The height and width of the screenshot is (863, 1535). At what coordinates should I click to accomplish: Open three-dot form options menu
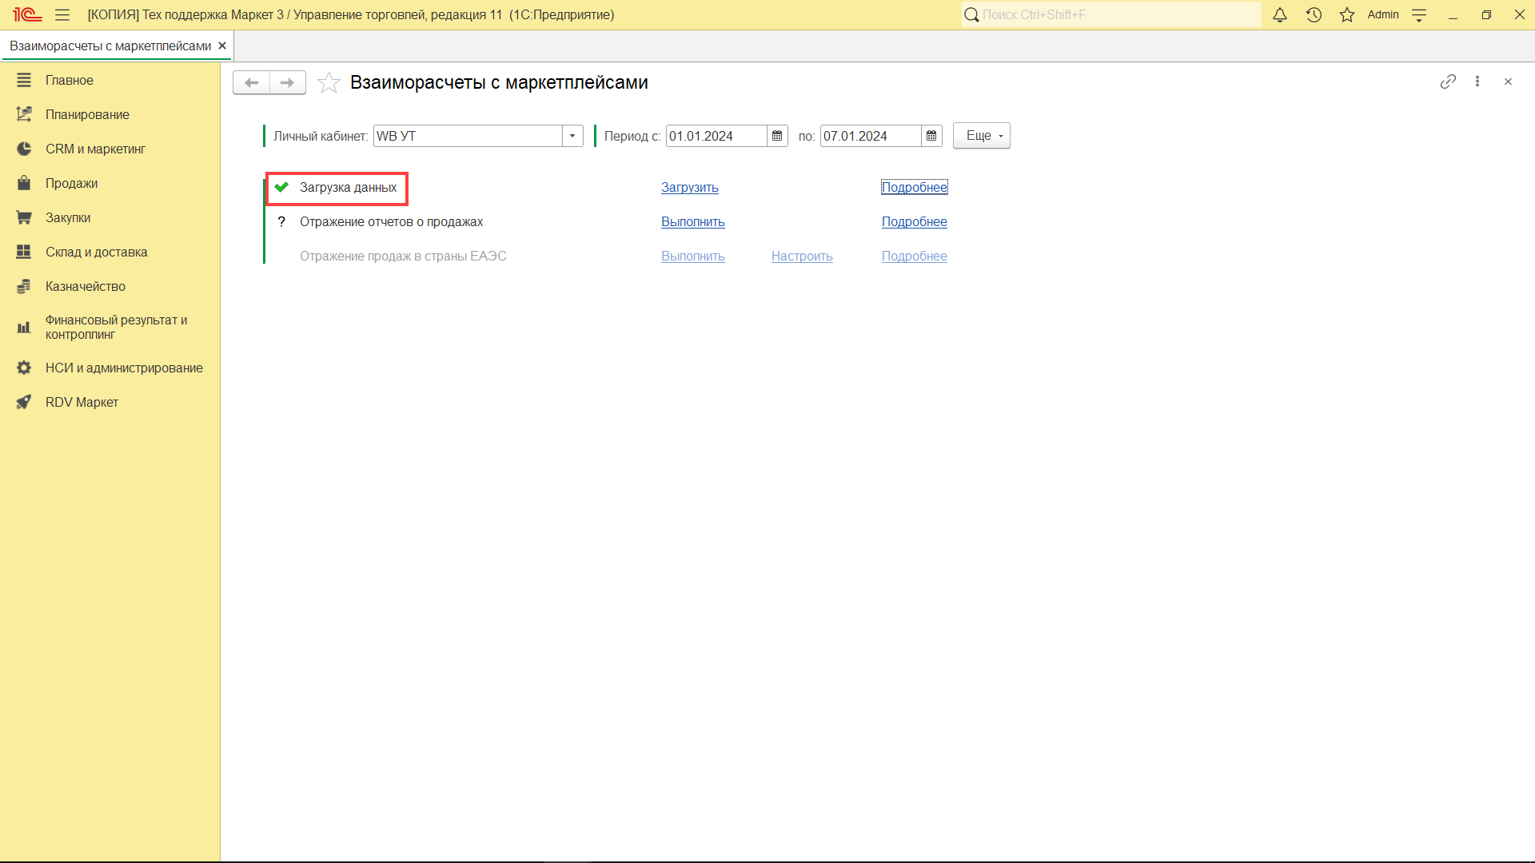pos(1477,82)
